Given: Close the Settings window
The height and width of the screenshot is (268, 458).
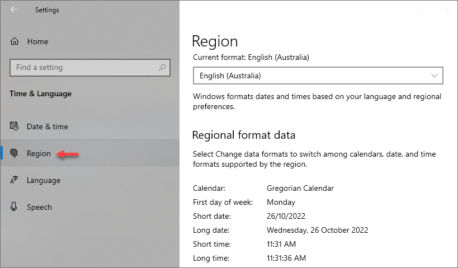Looking at the screenshot, I should click(447, 10).
